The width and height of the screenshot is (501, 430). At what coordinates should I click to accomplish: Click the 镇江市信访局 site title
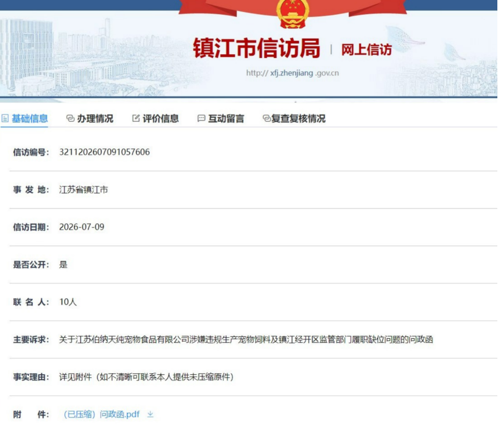pos(257,48)
